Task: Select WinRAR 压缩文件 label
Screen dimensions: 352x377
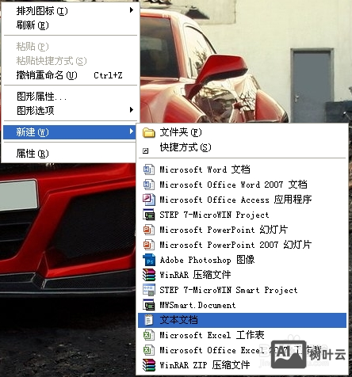Action: pos(195,275)
